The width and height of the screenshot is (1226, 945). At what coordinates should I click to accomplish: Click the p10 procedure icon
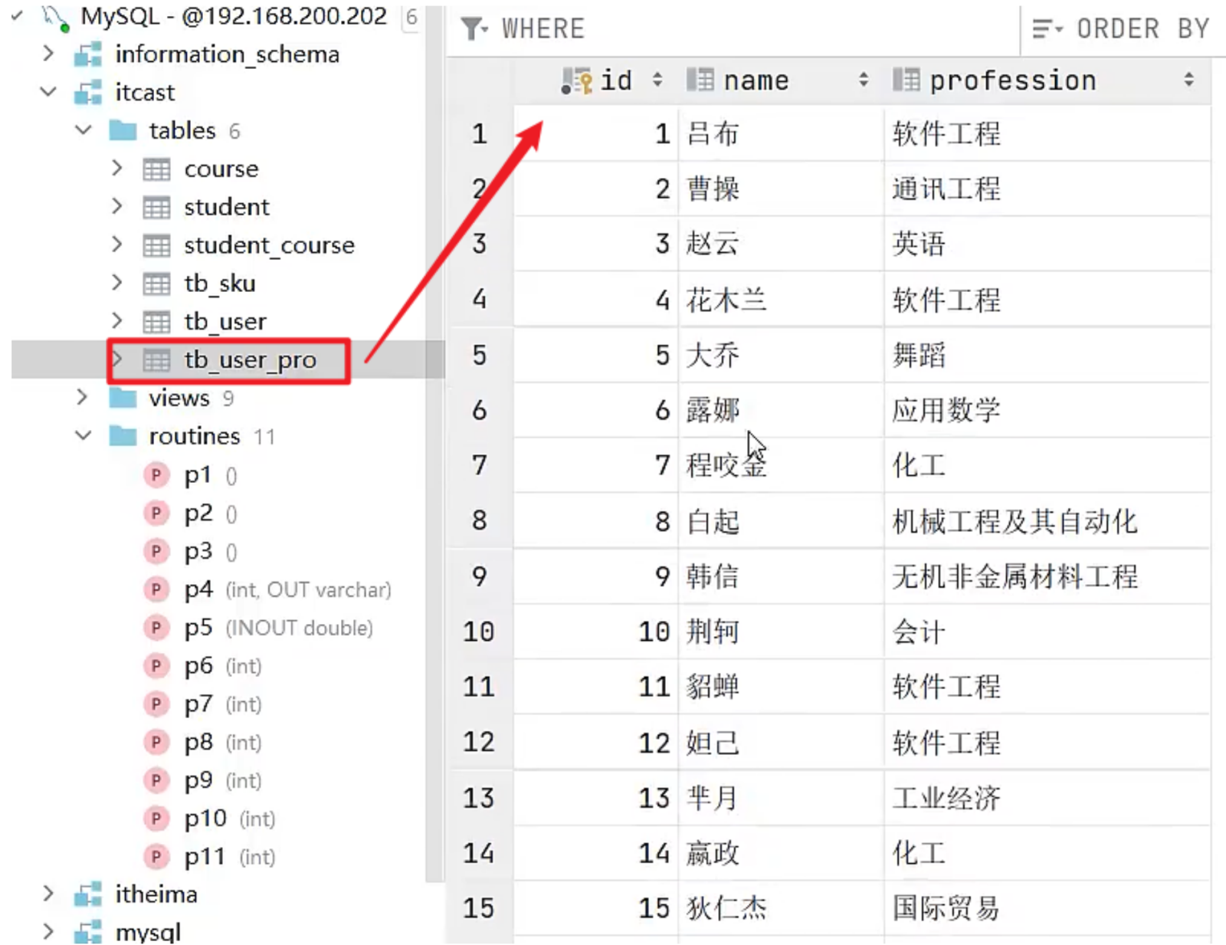pyautogui.click(x=156, y=819)
